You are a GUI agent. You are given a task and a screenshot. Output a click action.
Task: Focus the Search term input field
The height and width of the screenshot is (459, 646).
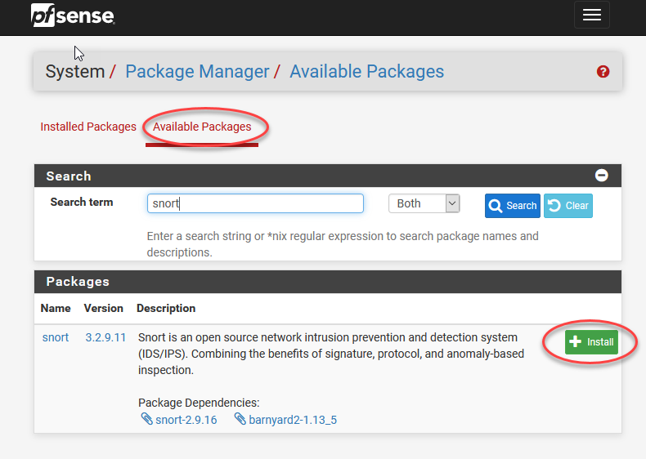tap(255, 203)
